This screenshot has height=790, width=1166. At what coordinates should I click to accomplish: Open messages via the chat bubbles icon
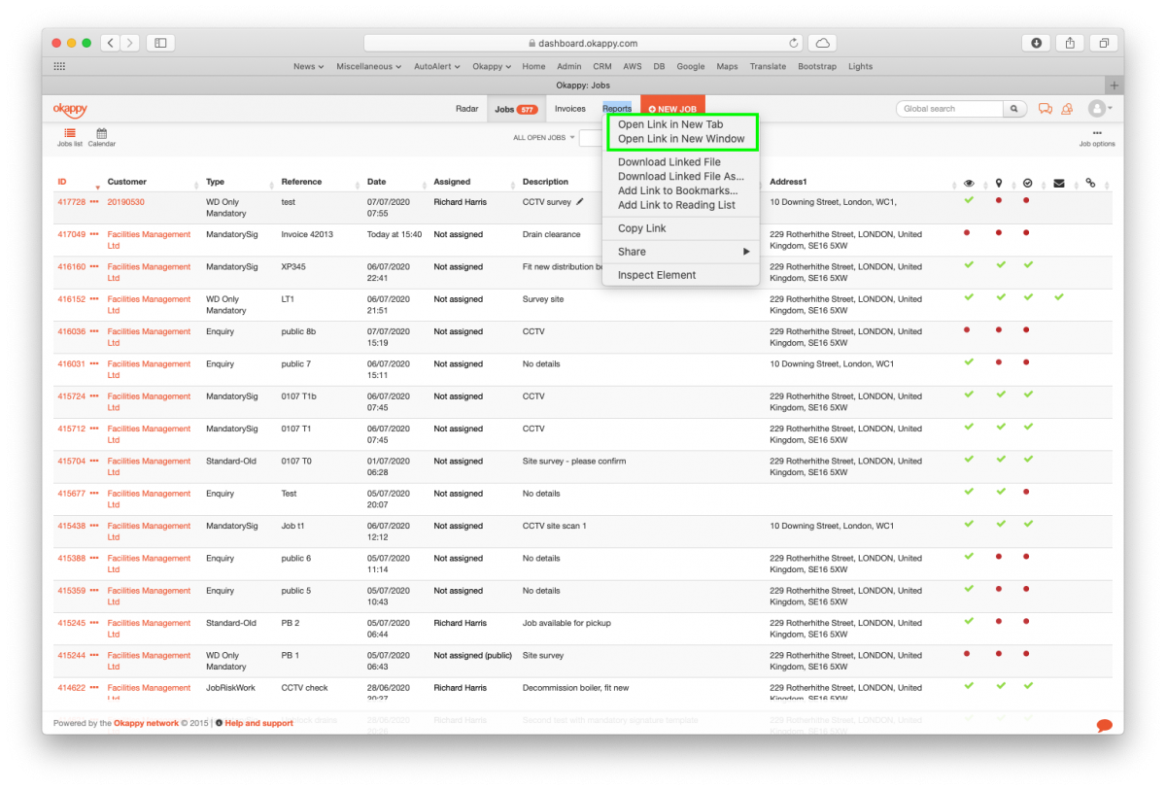tap(1044, 108)
